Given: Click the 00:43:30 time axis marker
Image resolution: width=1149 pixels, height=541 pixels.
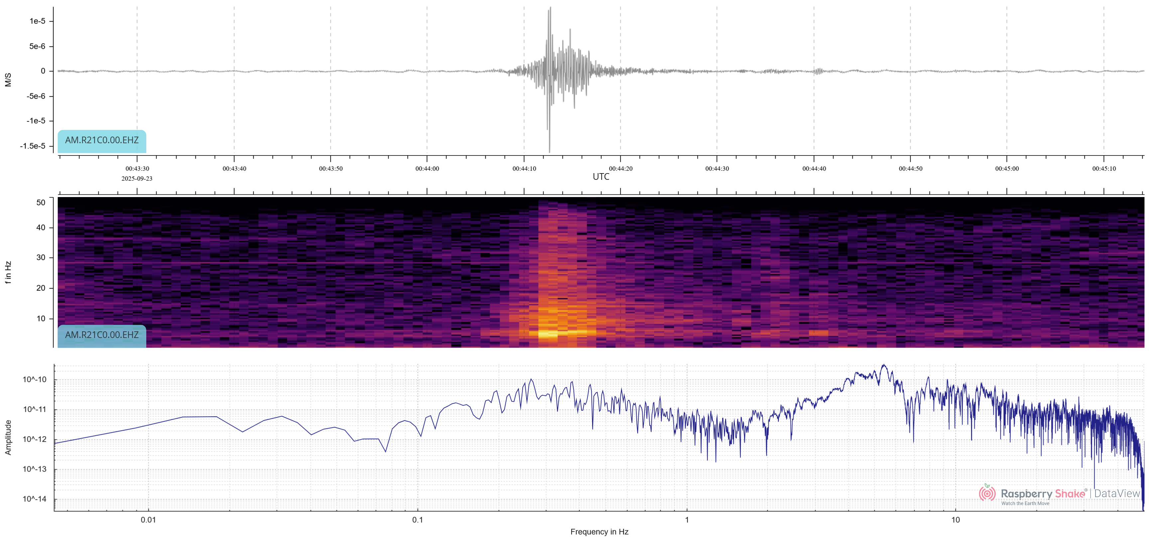Looking at the screenshot, I should click(x=137, y=168).
